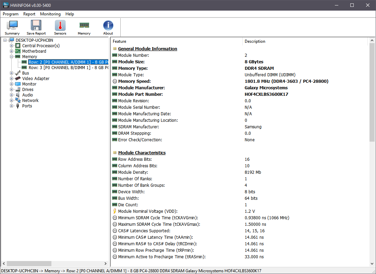This screenshot has width=376, height=274.
Task: Select the Video Adapter tree label
Action: (36, 78)
